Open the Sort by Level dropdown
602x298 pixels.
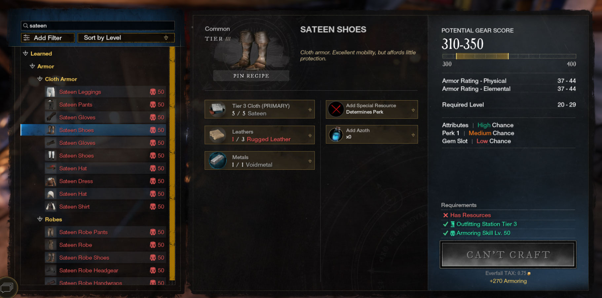pos(126,38)
